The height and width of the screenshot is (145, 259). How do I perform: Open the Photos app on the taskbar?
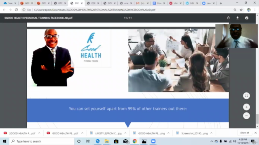(x=144, y=141)
